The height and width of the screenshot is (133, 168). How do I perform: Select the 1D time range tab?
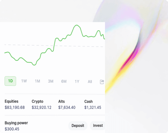pos(10,81)
